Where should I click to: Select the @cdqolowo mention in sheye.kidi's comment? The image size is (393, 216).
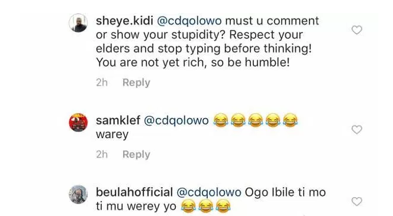coord(189,21)
